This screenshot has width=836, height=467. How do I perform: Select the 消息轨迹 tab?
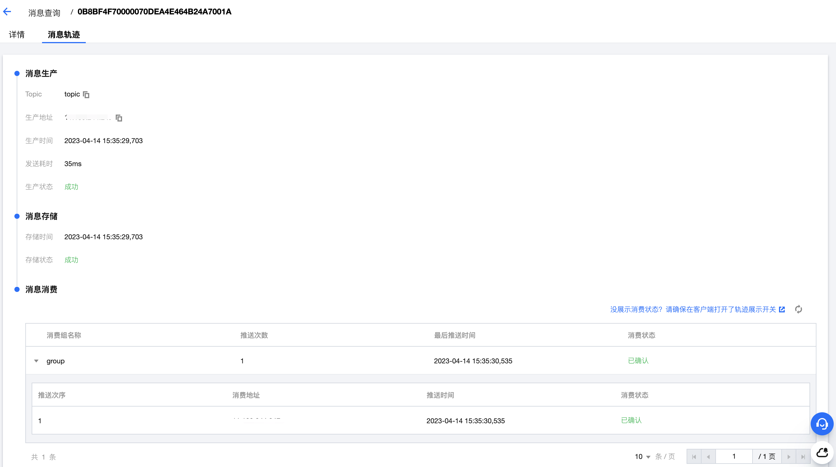pos(64,34)
